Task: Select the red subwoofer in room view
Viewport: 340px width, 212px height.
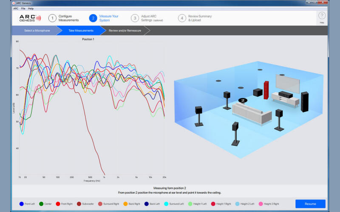Action: pos(266,89)
